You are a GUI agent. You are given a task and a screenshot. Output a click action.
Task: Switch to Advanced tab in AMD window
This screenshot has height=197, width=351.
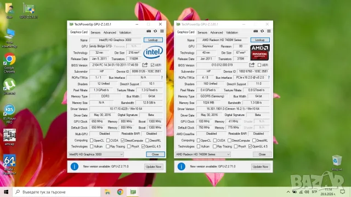coord(217,33)
